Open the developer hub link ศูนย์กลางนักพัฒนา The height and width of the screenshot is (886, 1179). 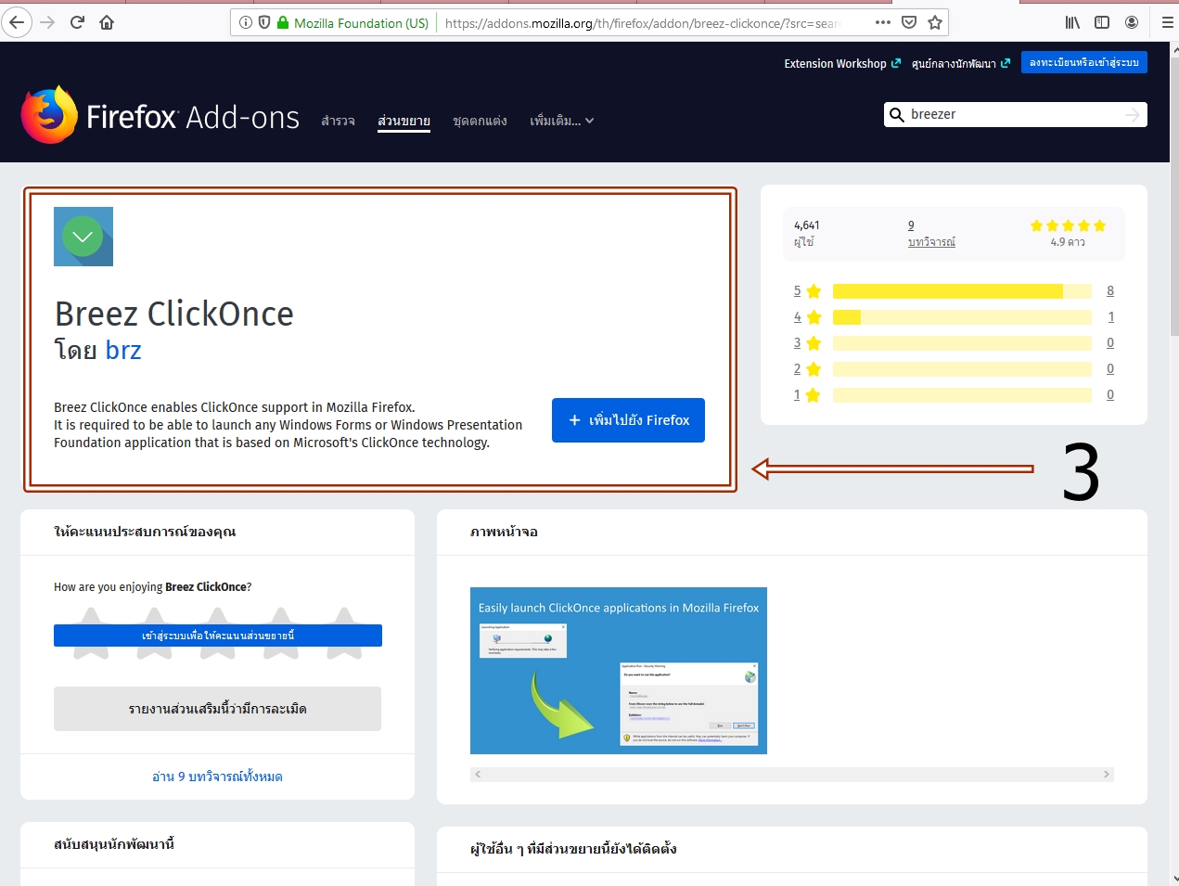click(961, 63)
